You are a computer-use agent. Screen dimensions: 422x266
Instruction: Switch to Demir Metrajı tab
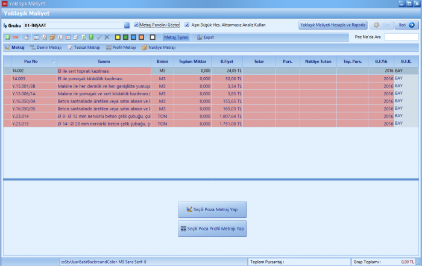tap(46, 47)
